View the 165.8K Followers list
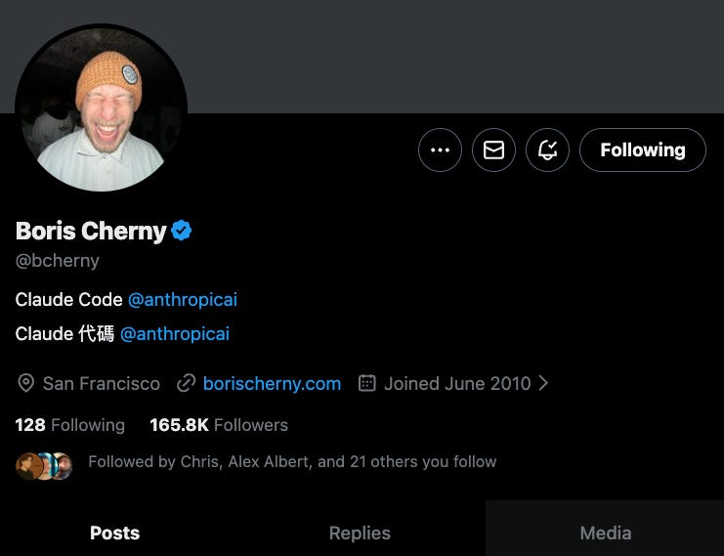 pyautogui.click(x=219, y=425)
